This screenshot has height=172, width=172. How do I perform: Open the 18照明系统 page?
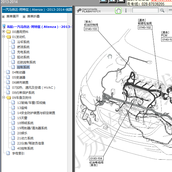(25, 123)
